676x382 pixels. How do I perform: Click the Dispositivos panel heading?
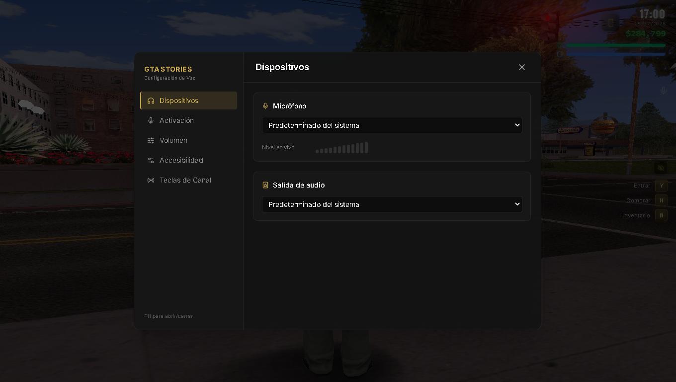pyautogui.click(x=282, y=67)
